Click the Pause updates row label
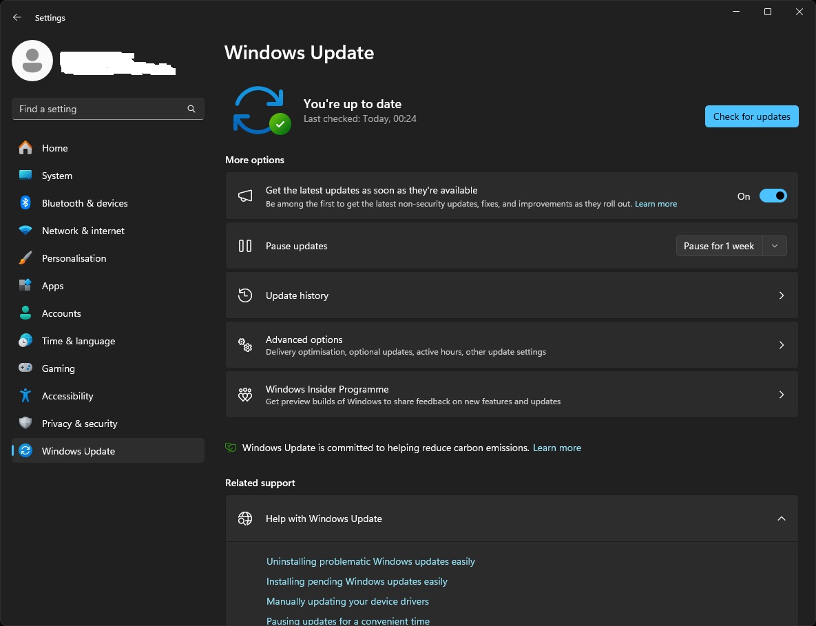Image resolution: width=816 pixels, height=626 pixels. pos(297,246)
